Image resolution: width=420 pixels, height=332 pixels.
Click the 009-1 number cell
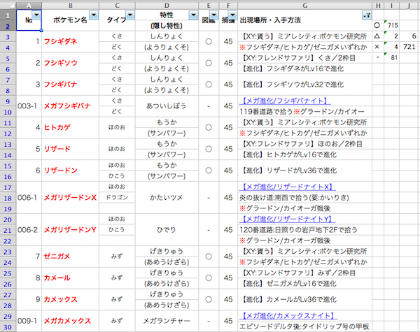coord(29,321)
